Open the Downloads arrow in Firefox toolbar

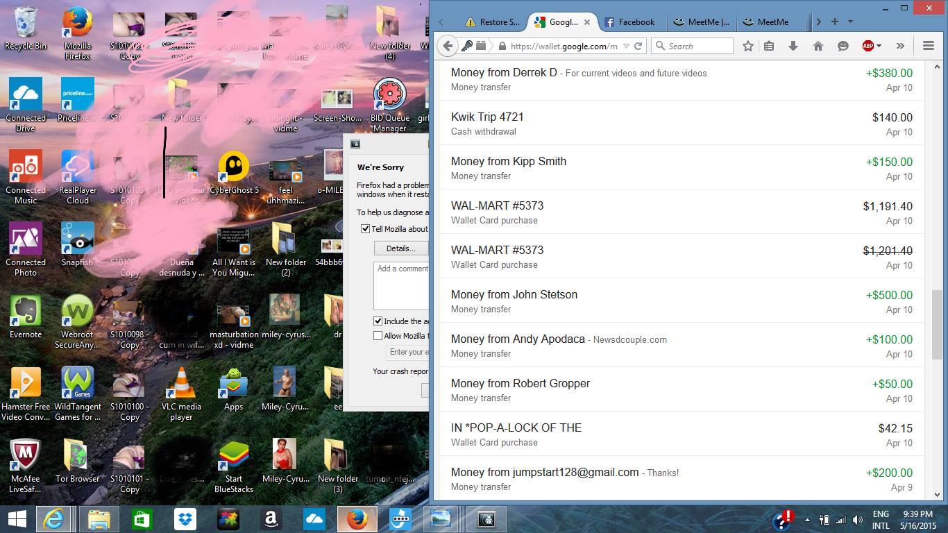(793, 46)
